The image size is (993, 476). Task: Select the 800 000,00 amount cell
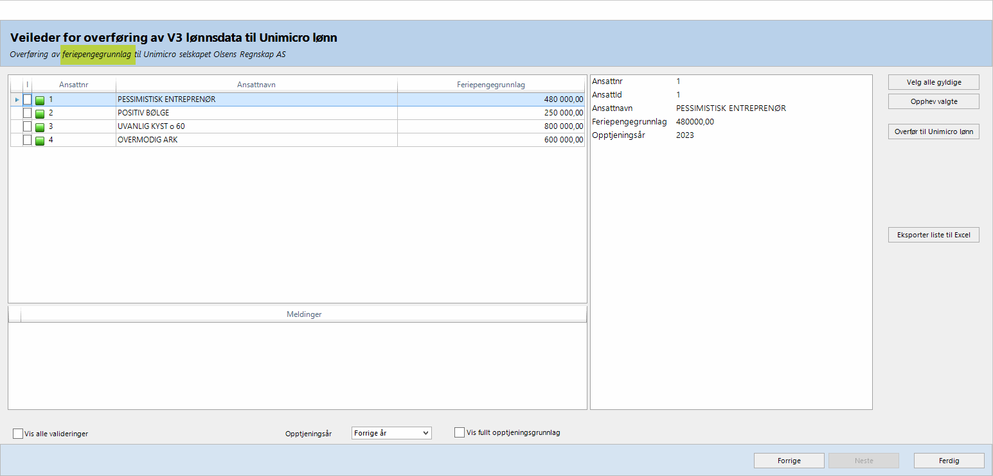491,126
